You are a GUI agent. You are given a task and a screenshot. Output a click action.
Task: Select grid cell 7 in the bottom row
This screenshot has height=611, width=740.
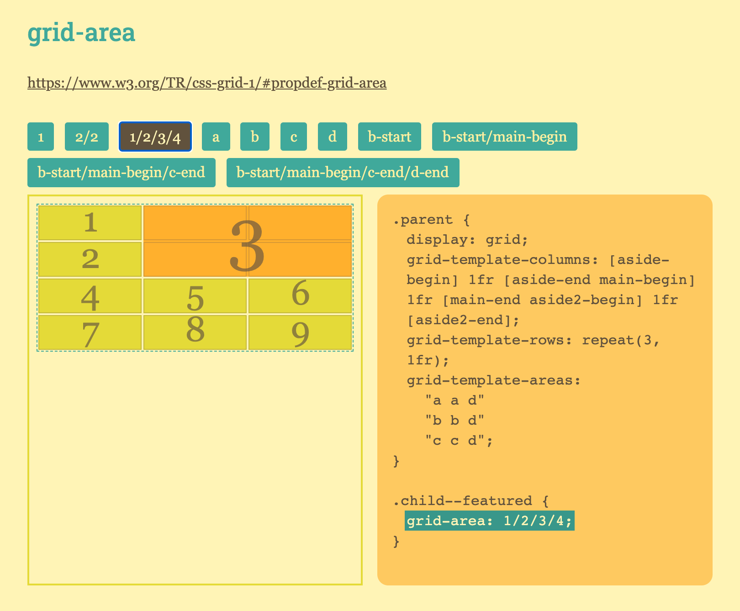90,332
